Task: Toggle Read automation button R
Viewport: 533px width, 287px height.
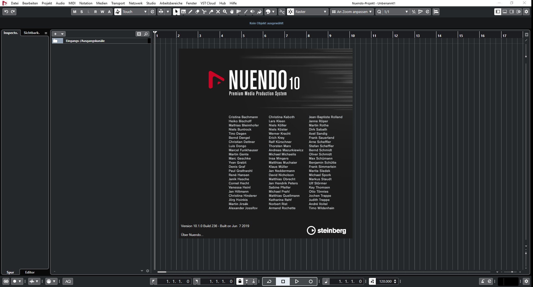Action: pos(95,12)
